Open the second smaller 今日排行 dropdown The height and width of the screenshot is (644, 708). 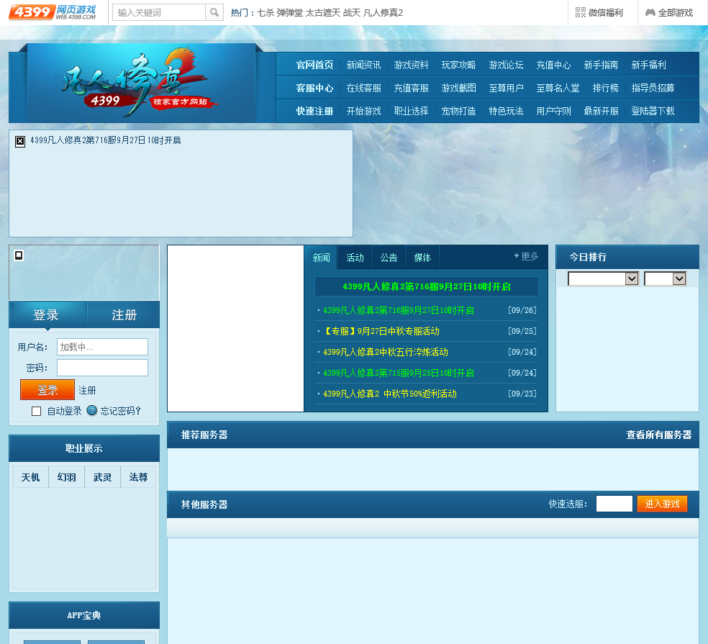665,278
